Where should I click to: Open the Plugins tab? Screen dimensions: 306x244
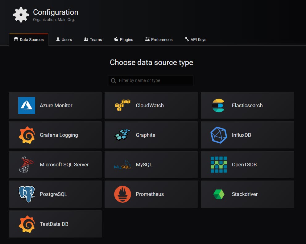pyautogui.click(x=123, y=39)
